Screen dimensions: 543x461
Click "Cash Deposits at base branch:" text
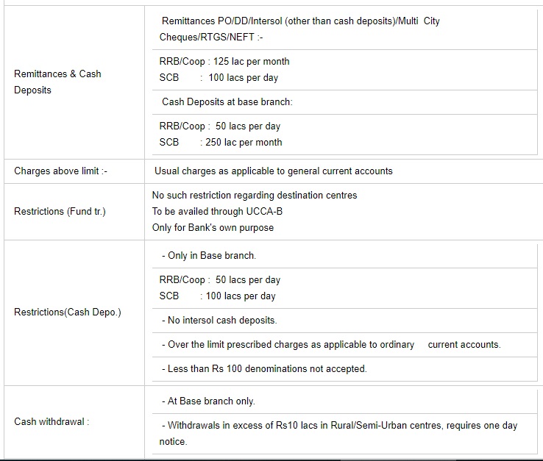coord(227,102)
